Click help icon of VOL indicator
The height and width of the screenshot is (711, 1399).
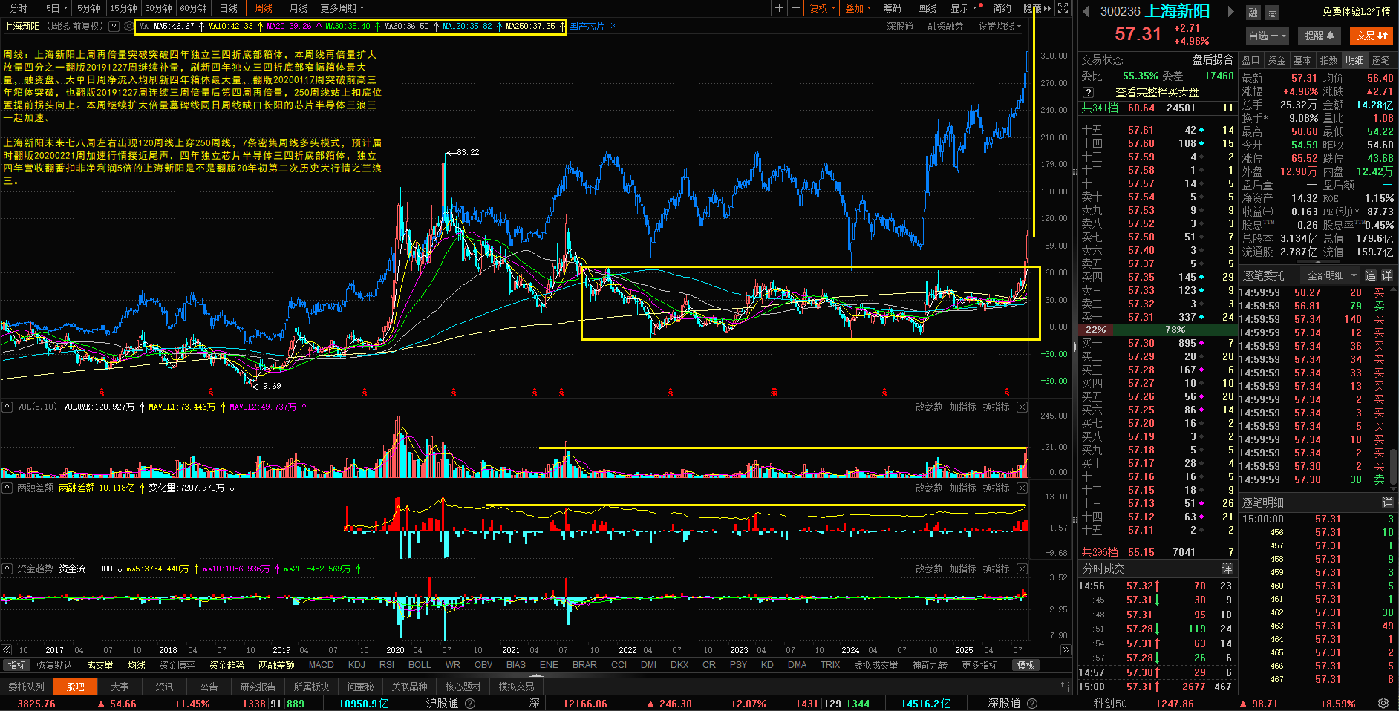point(7,407)
